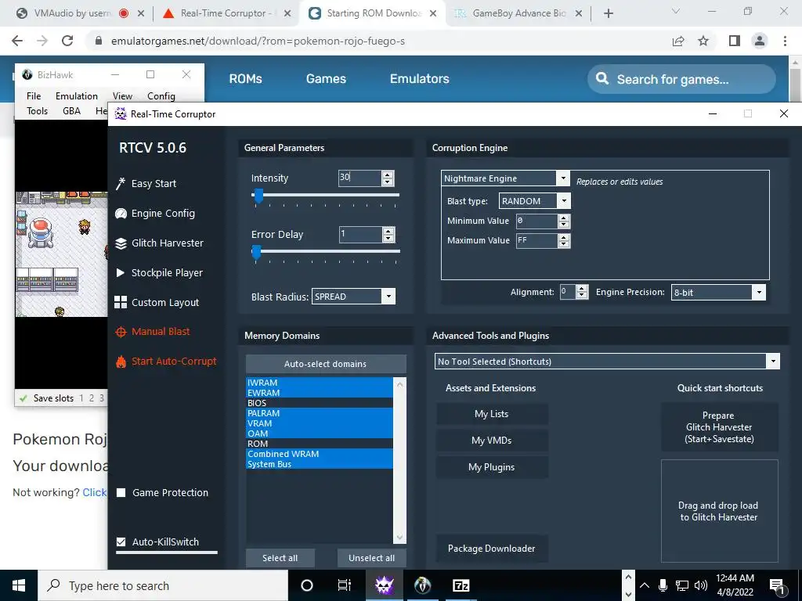Open new browser tab

608,13
